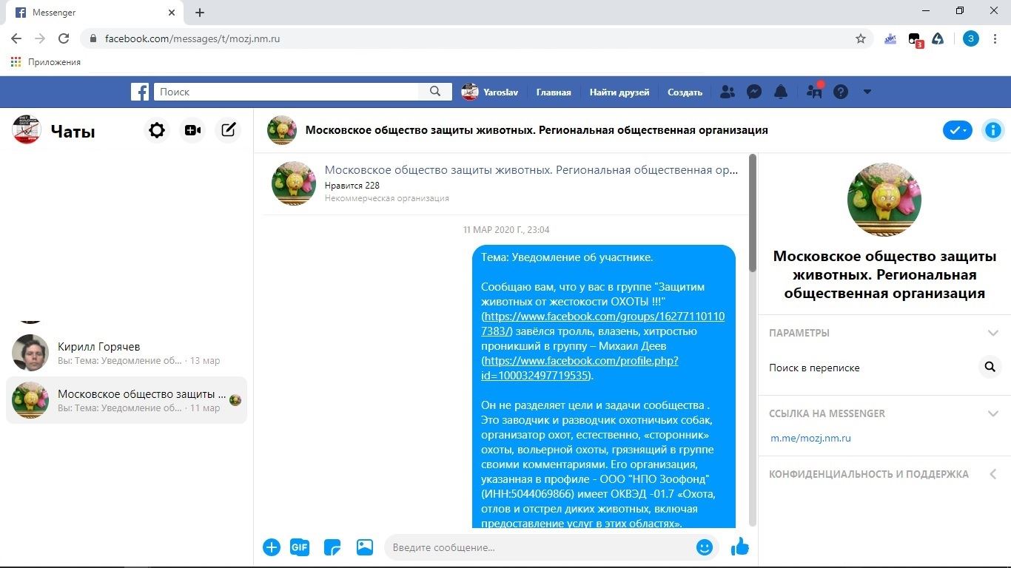Click the extension icon with red badge
The width and height of the screenshot is (1011, 568).
(x=916, y=39)
